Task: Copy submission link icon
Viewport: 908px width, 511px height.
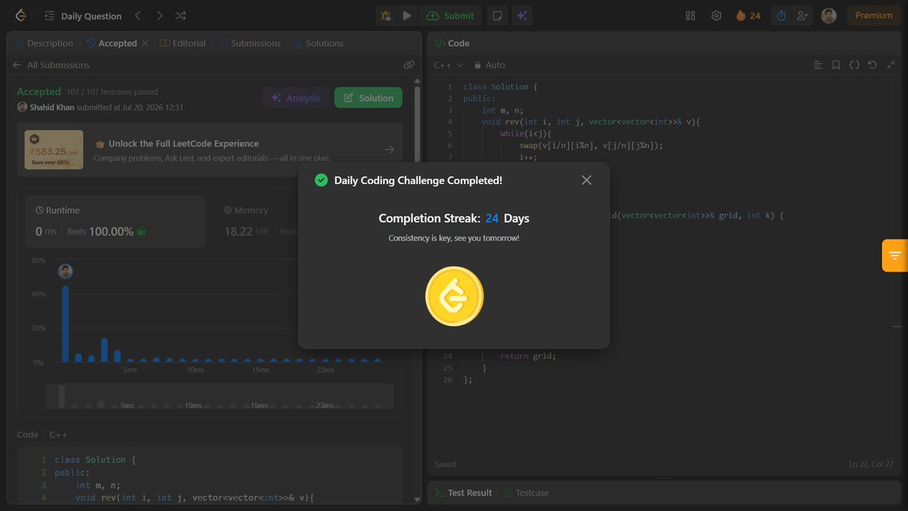Action: [409, 65]
